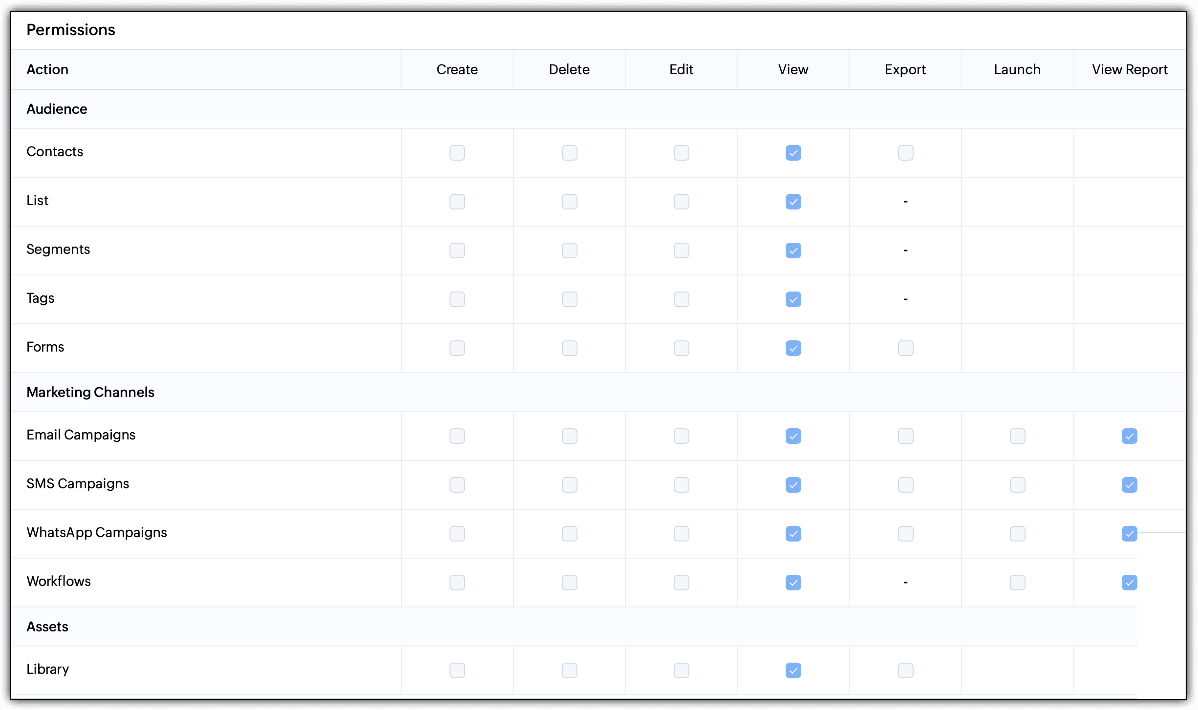This screenshot has height=710, width=1198.
Task: Tick Delete for WhatsApp Campaigns
Action: coord(569,534)
